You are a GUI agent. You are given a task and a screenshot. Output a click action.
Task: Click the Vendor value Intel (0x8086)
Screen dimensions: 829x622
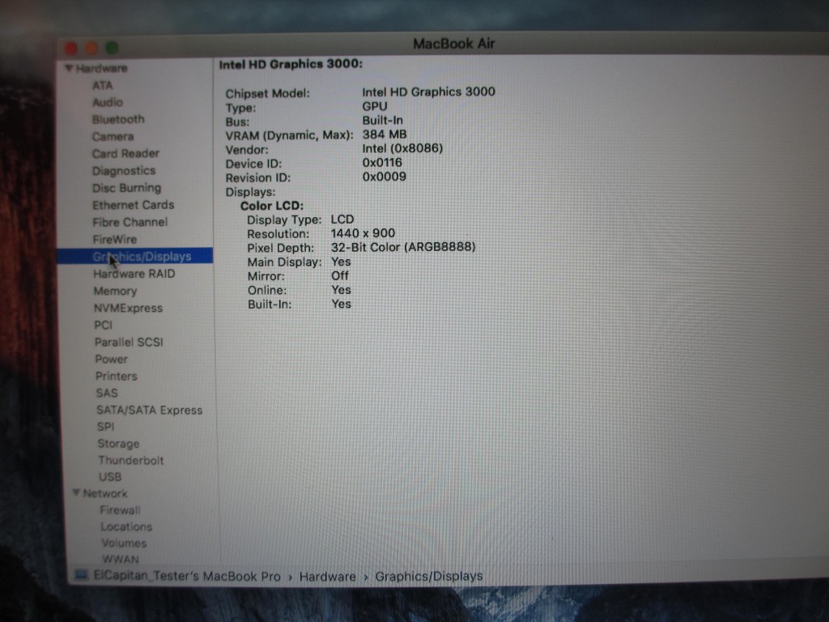402,149
